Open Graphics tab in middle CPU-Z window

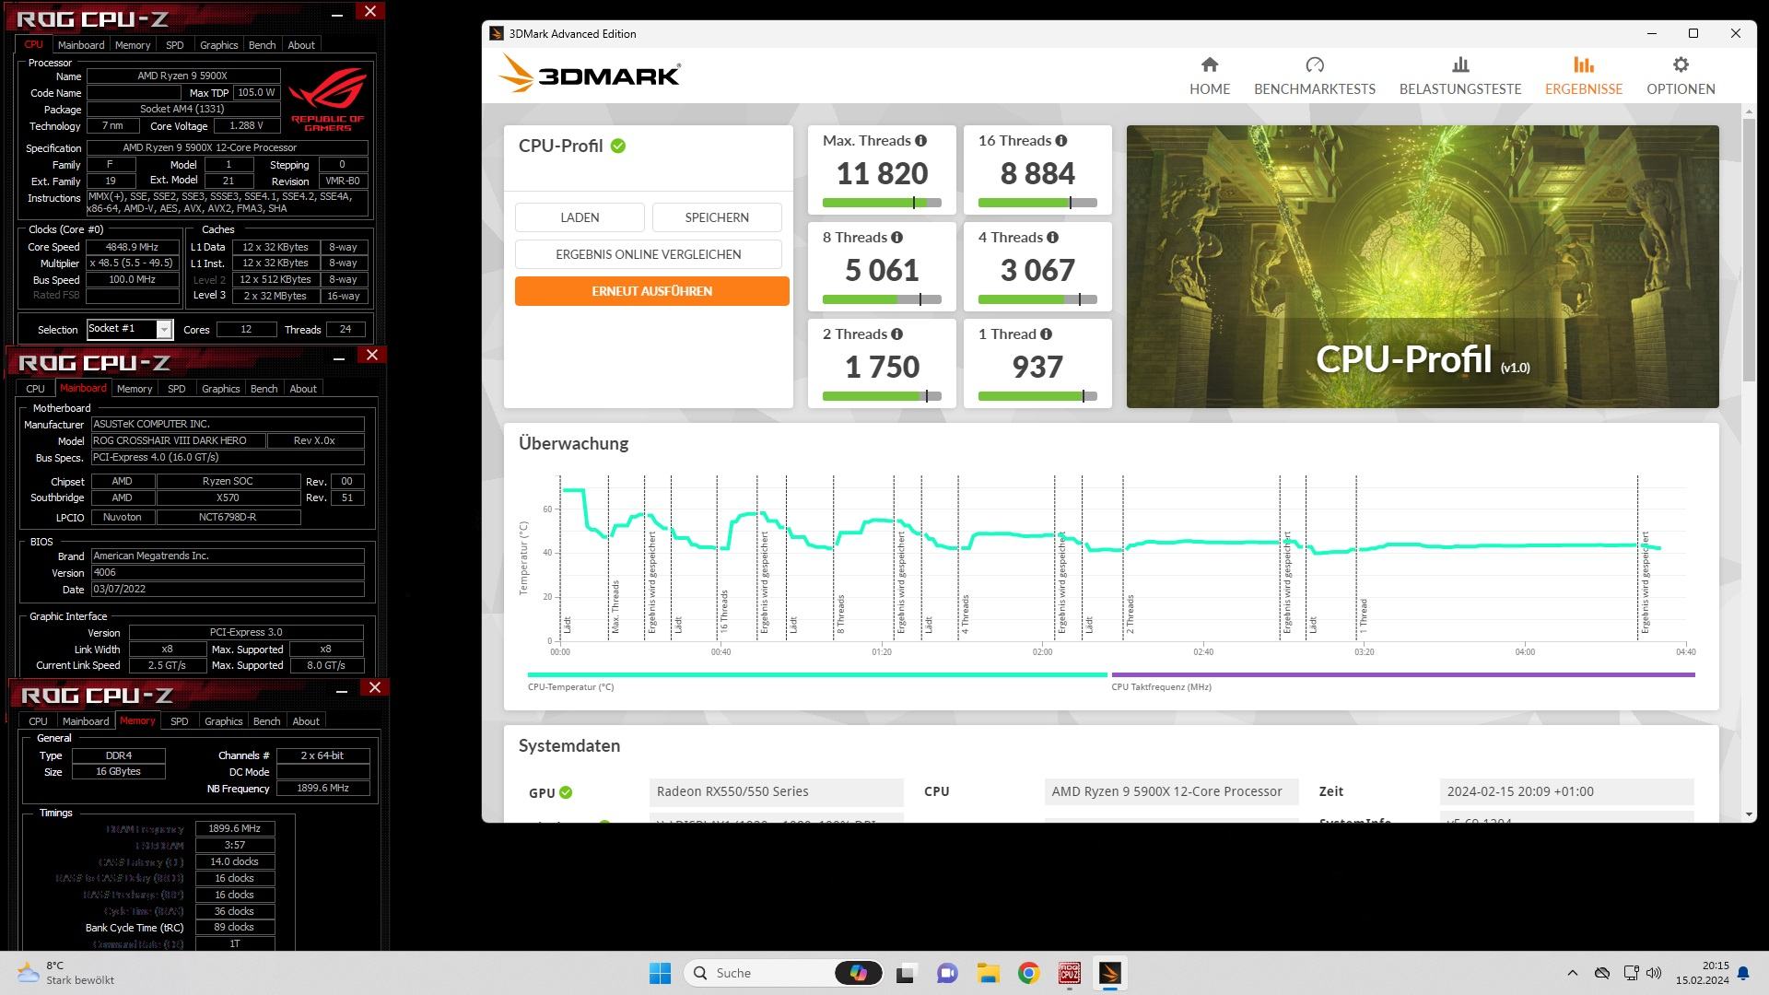220,389
